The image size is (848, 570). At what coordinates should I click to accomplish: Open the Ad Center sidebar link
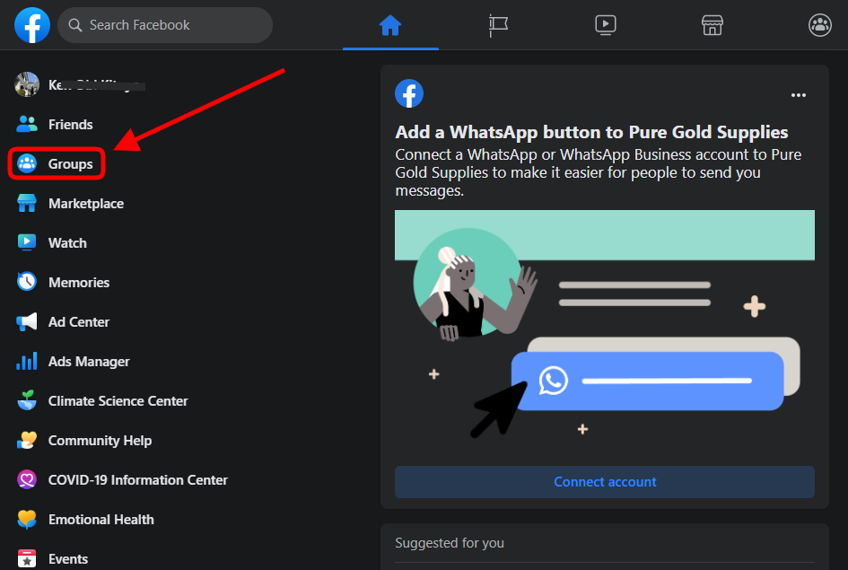coord(79,321)
